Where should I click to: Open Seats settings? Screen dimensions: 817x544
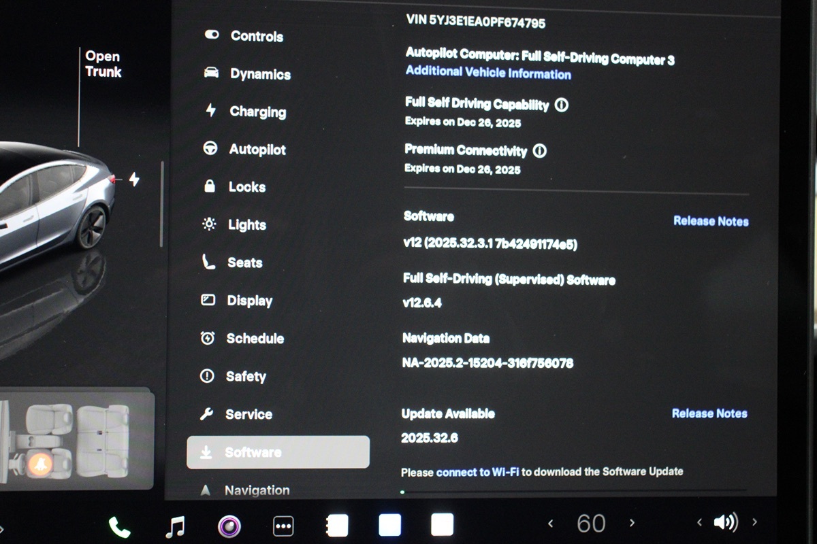click(232, 262)
